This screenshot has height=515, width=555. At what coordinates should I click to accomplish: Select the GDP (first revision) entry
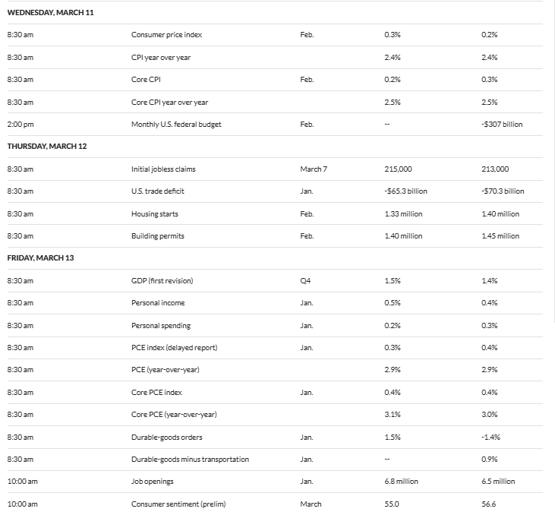tap(162, 281)
